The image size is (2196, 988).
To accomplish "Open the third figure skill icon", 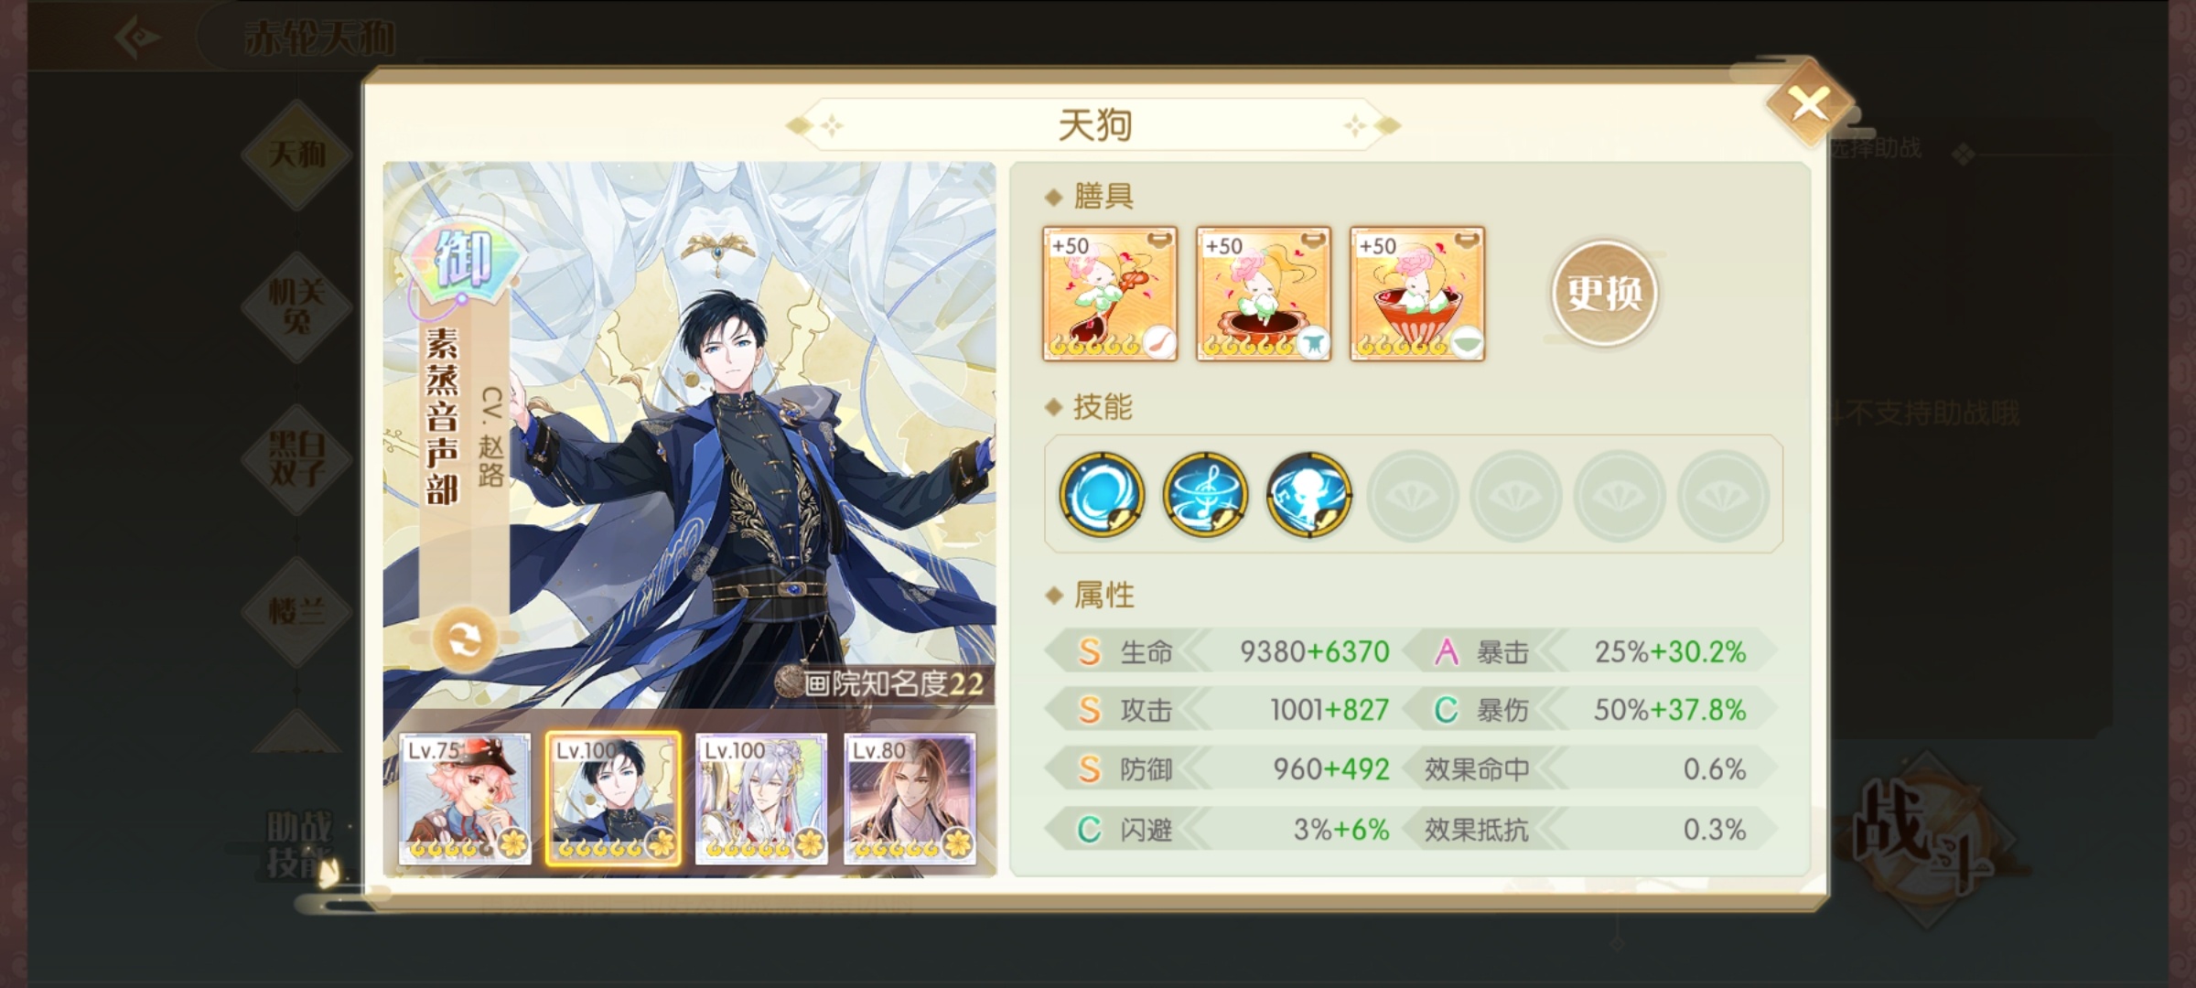I will [x=1308, y=494].
